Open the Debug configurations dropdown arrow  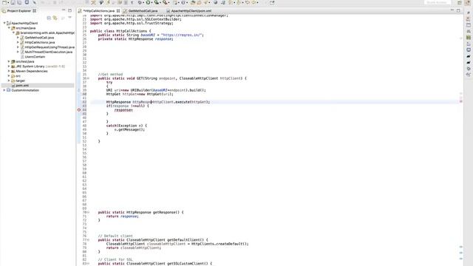click(x=143, y=2)
